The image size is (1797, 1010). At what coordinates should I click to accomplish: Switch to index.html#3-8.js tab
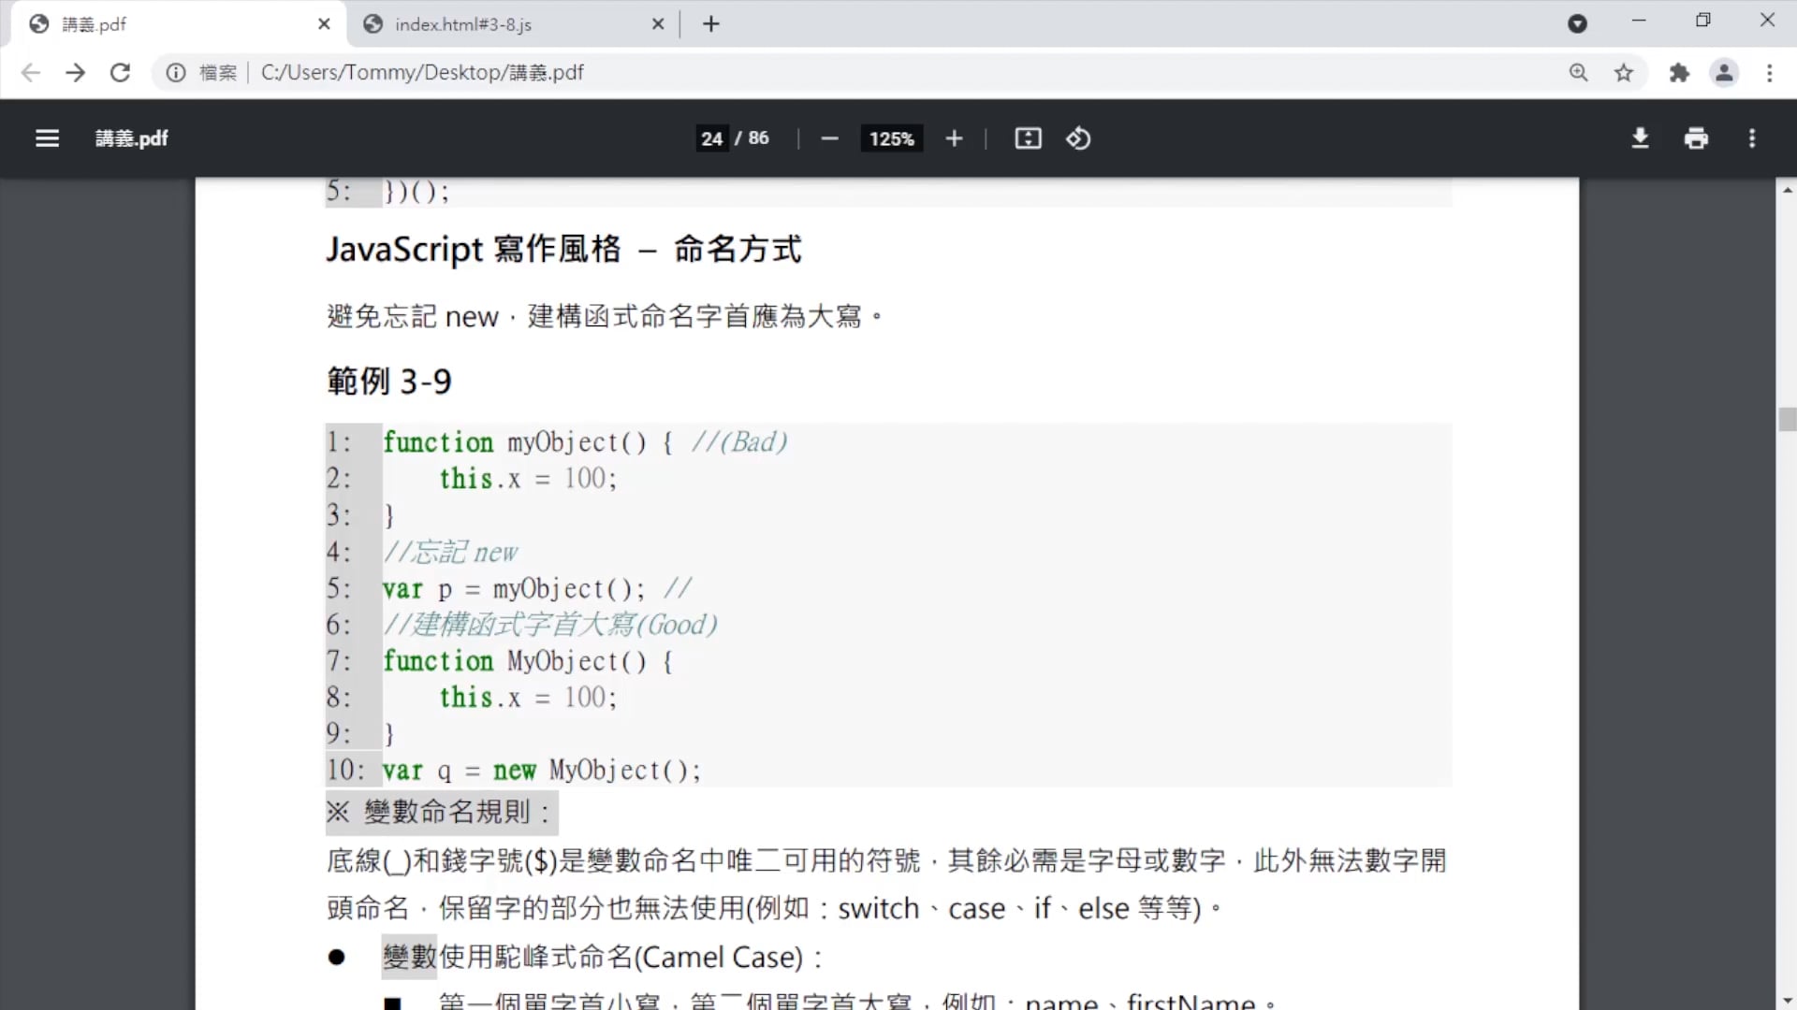click(x=462, y=24)
